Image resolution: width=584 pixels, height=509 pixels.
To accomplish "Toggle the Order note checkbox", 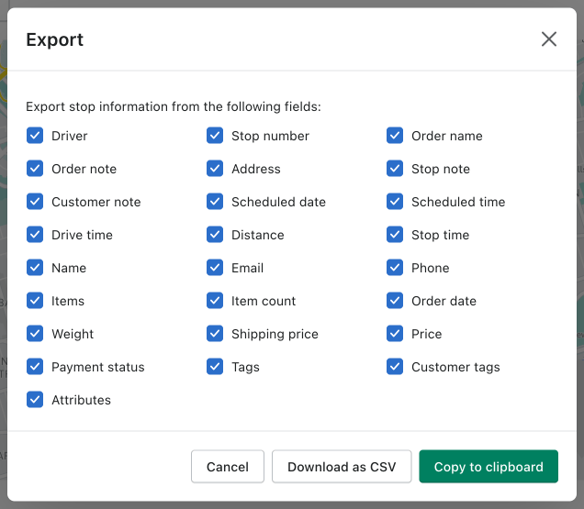I will pos(35,169).
